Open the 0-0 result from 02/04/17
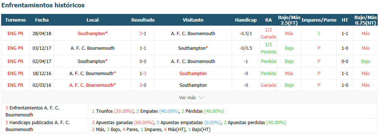The image size is (378, 134). click(x=143, y=62)
